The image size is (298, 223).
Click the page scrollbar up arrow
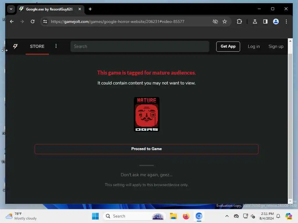coord(290,41)
